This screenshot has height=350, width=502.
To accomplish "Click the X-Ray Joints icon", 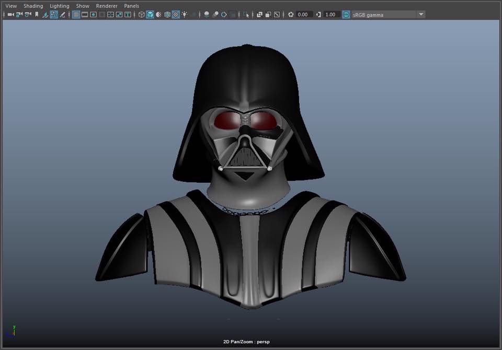I will [277, 15].
